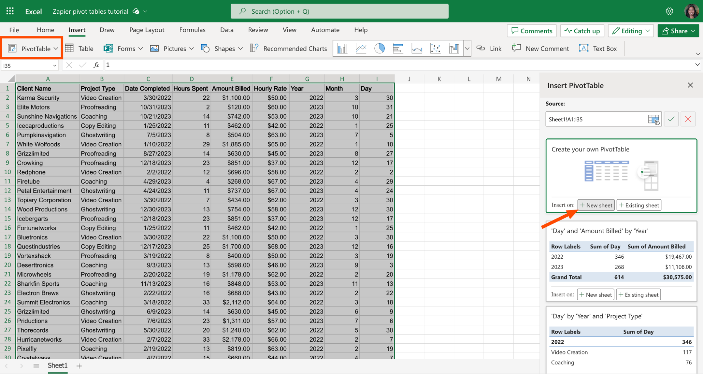The height and width of the screenshot is (376, 703).
Task: Open the all sheets list icon
Action: tap(36, 366)
